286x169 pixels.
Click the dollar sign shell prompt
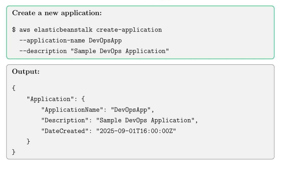pyautogui.click(x=14, y=30)
